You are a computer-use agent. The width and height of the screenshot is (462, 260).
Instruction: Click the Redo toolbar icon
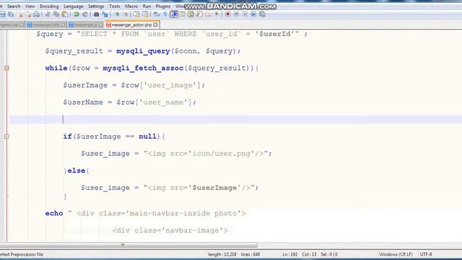tap(85, 14)
